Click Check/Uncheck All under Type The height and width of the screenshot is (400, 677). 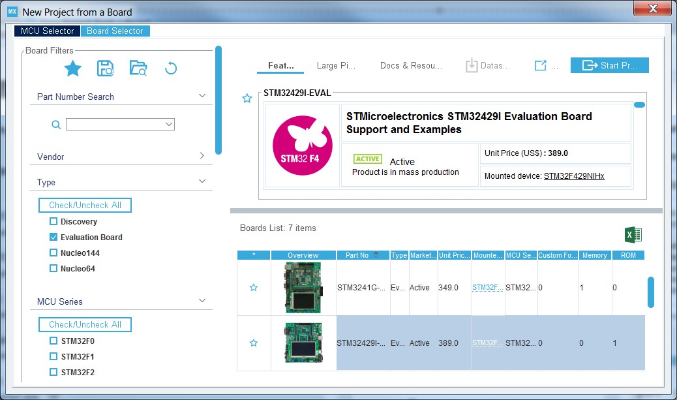[x=85, y=205]
